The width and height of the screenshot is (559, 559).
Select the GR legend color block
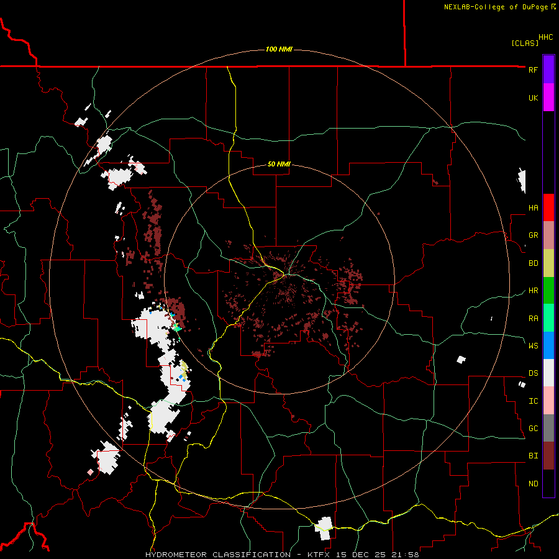pos(548,235)
